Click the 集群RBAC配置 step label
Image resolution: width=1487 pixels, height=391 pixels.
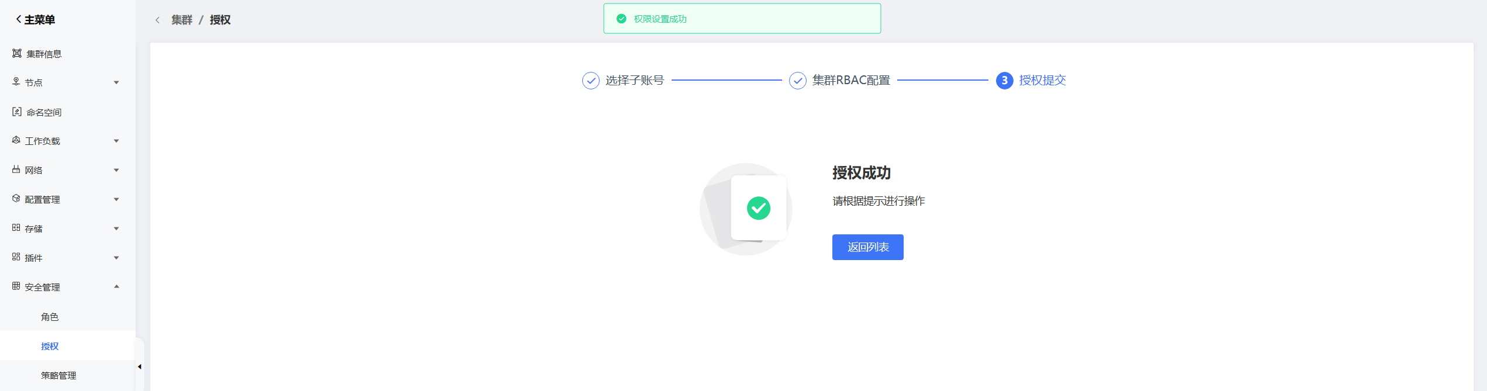pyautogui.click(x=851, y=80)
